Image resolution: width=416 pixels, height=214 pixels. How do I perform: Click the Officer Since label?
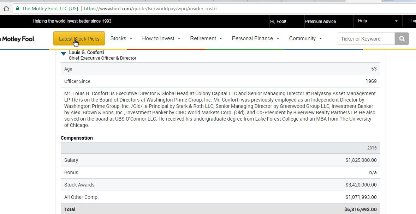77,81
